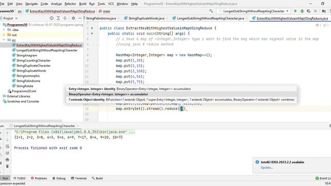Open the Navigate menu
The width and height of the screenshot is (331, 186).
pyautogui.click(x=31, y=4)
